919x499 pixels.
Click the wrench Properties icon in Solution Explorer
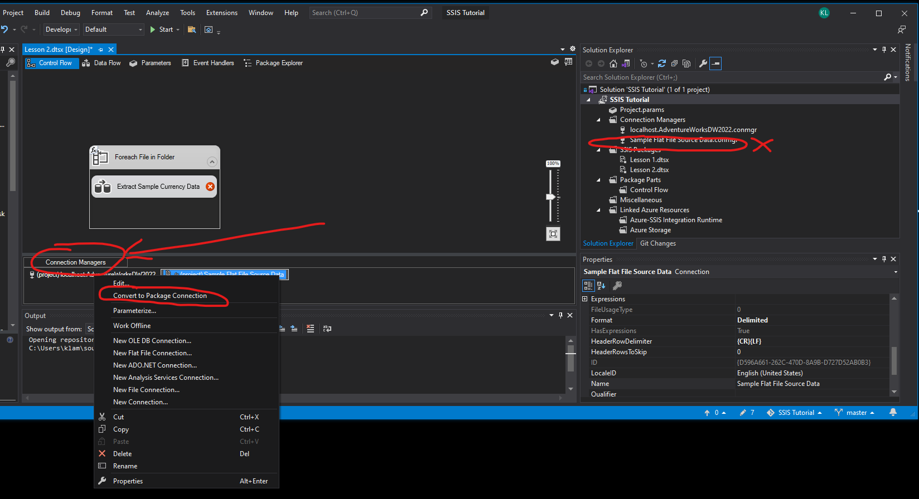(703, 63)
